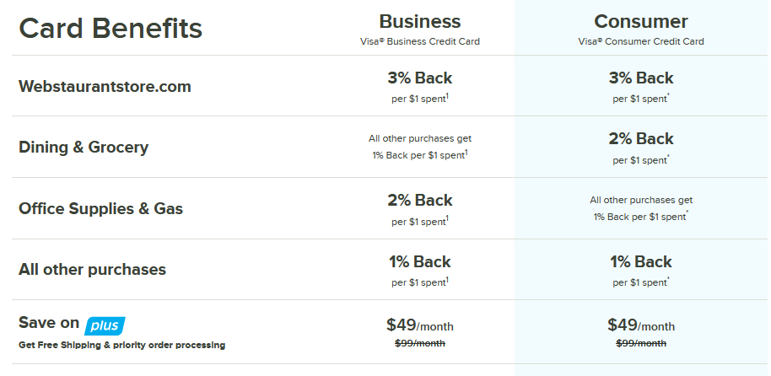Viewport: 771px width, 376px height.
Task: Click Consumer 3% Back for Webstaurantstore.com
Action: tap(641, 78)
